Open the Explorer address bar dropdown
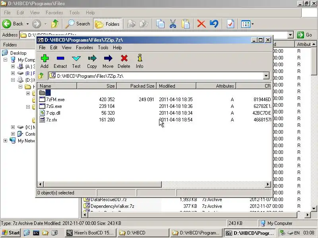The width and height of the screenshot is (318, 238). (x=291, y=35)
